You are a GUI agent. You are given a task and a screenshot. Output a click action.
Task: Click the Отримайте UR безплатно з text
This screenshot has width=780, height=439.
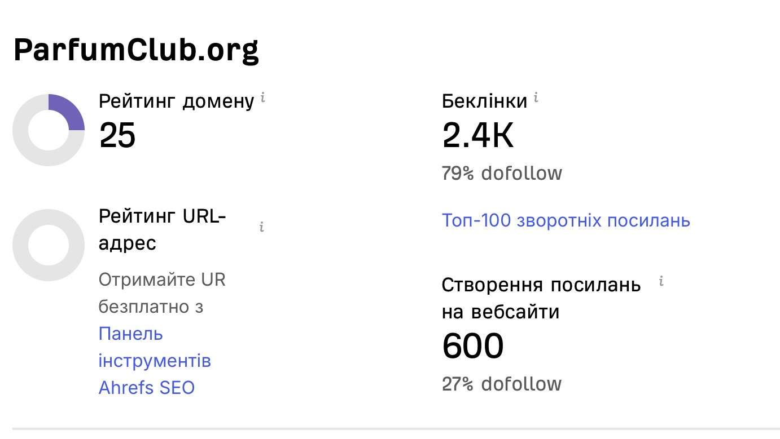pyautogui.click(x=162, y=293)
